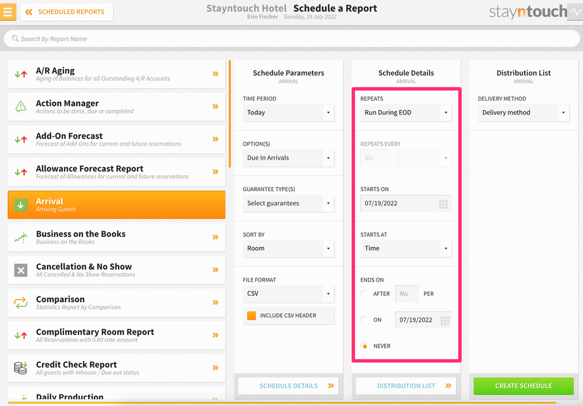
Task: Click the search magnifier icon
Action: [15, 38]
